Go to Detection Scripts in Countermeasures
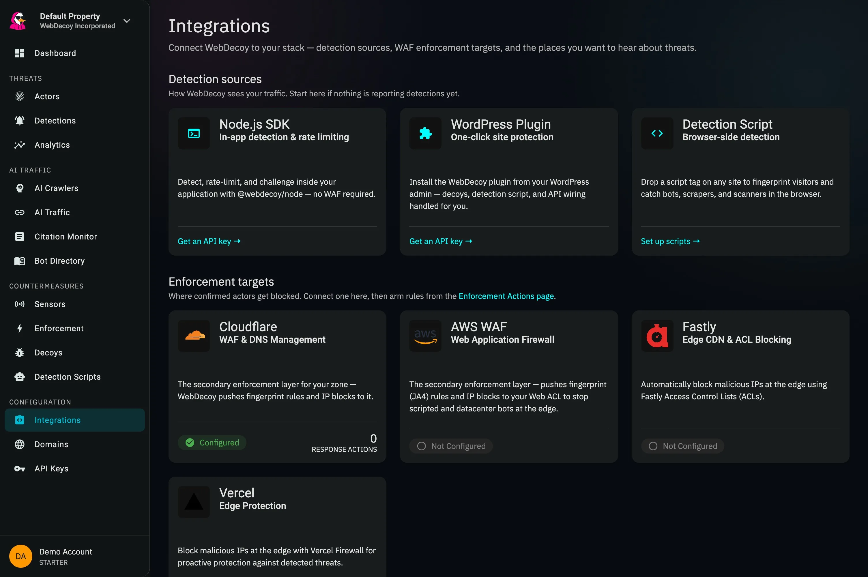This screenshot has height=577, width=868. (x=75, y=377)
